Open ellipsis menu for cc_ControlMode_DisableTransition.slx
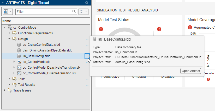This screenshot has width=215, height=111. click(x=87, y=74)
